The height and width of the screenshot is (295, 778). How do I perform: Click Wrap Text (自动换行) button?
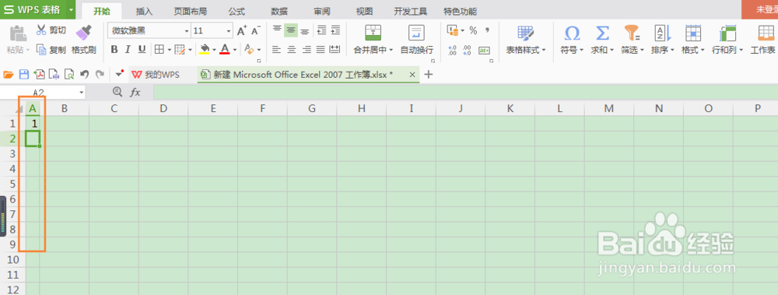click(x=416, y=40)
